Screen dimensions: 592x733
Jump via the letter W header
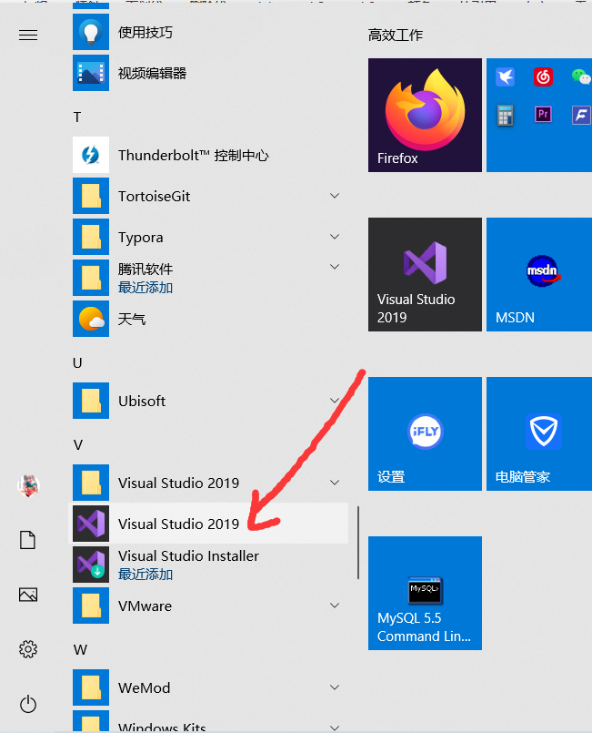[80, 649]
